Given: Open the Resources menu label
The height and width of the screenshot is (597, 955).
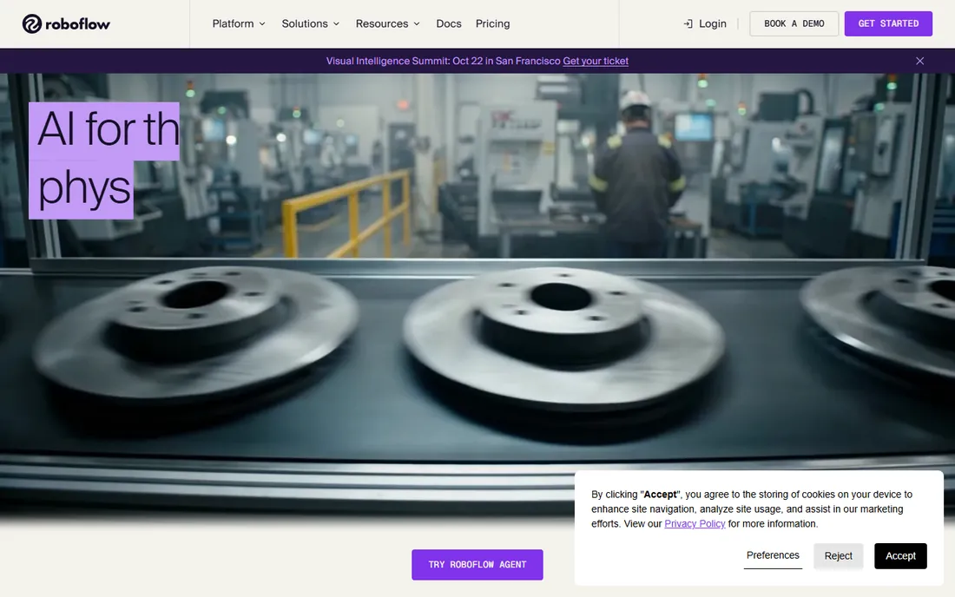Looking at the screenshot, I should click(x=382, y=23).
